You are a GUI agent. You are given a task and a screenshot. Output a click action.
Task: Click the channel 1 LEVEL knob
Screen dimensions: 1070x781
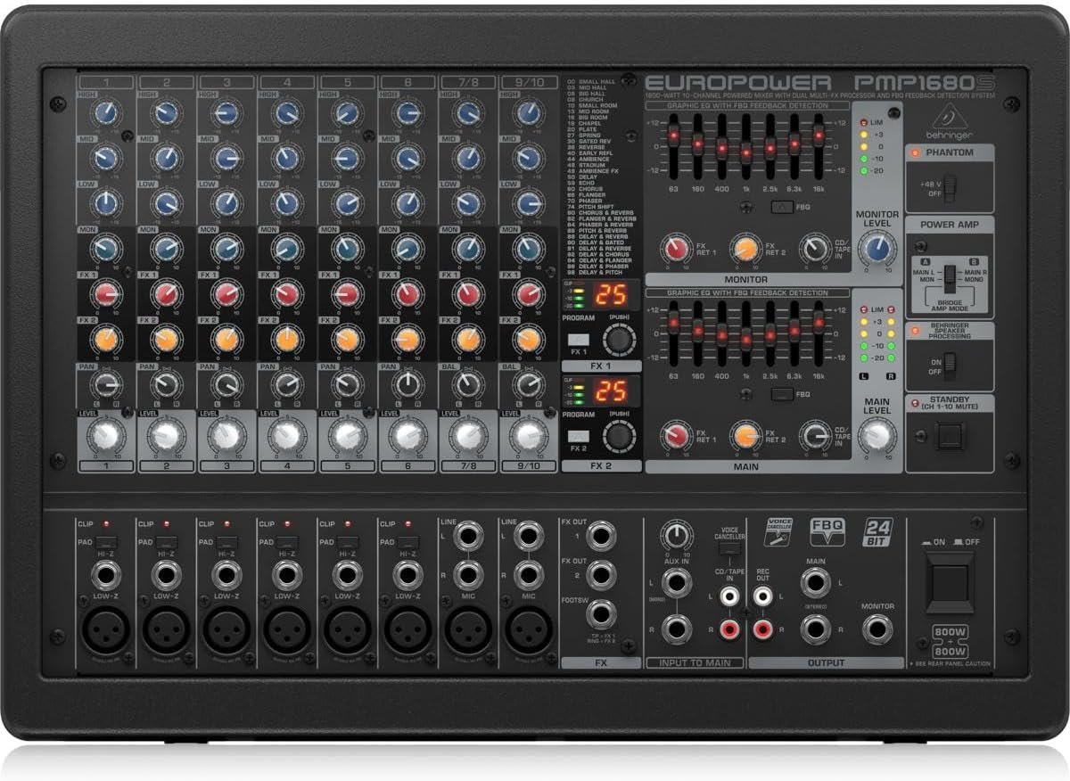105,437
